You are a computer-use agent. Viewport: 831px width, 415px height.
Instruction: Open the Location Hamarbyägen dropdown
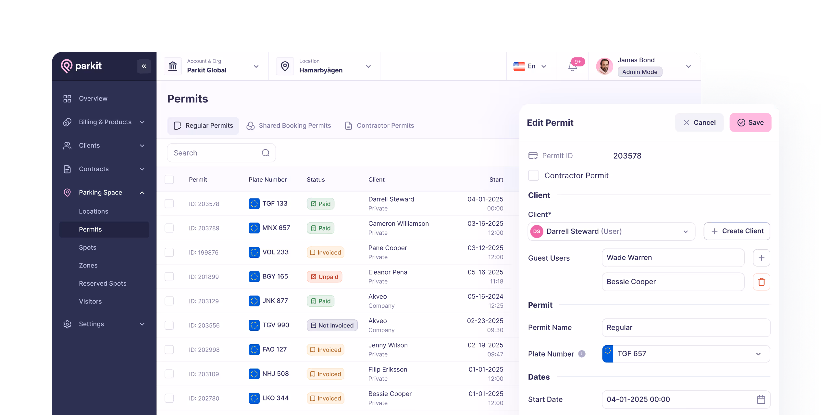(x=368, y=66)
